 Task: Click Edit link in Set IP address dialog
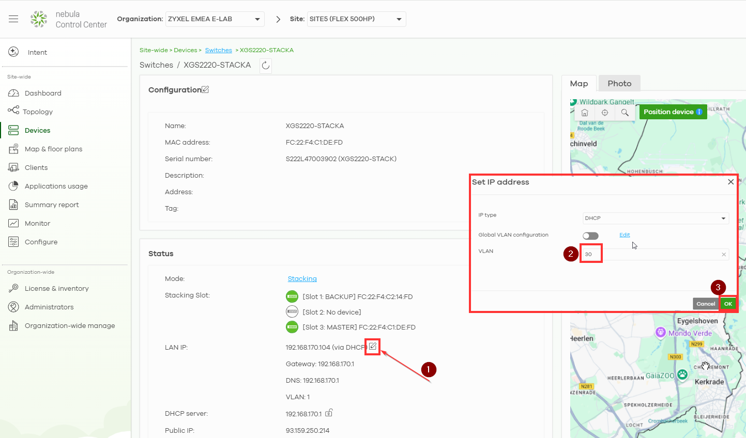click(625, 235)
